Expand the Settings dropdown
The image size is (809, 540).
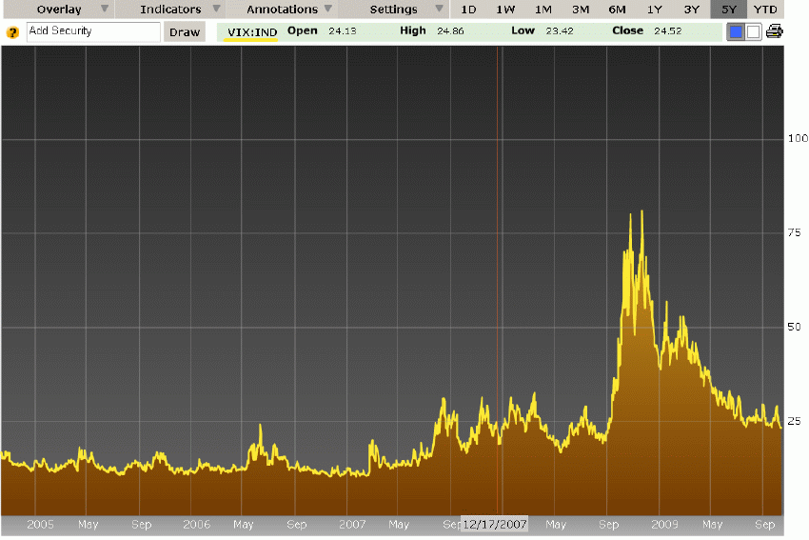393,10
